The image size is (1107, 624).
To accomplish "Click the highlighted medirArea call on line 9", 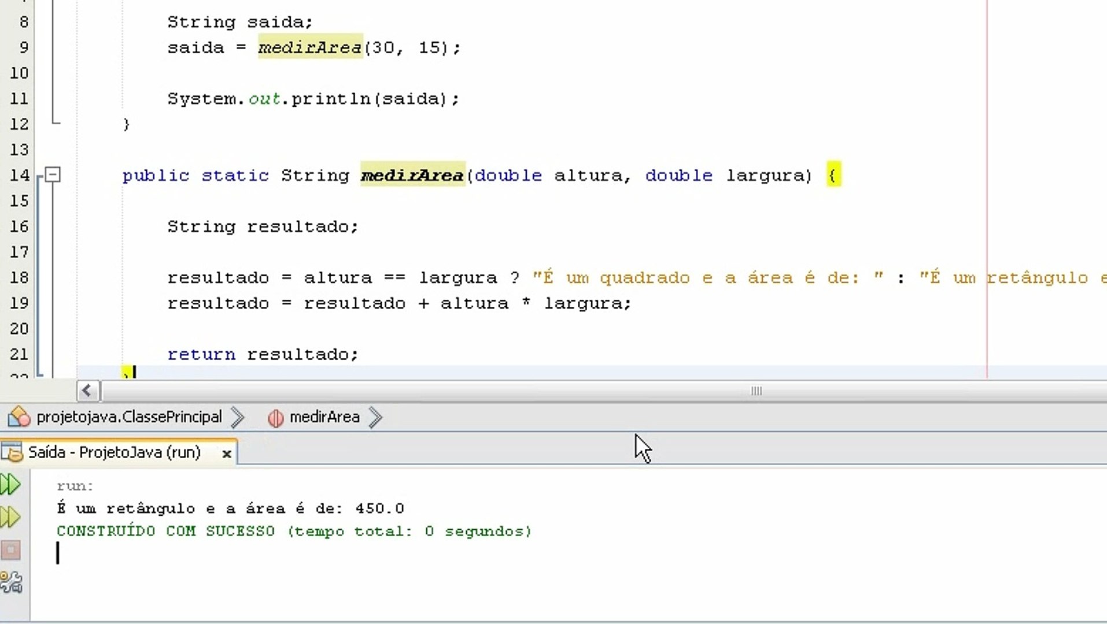I will [310, 48].
